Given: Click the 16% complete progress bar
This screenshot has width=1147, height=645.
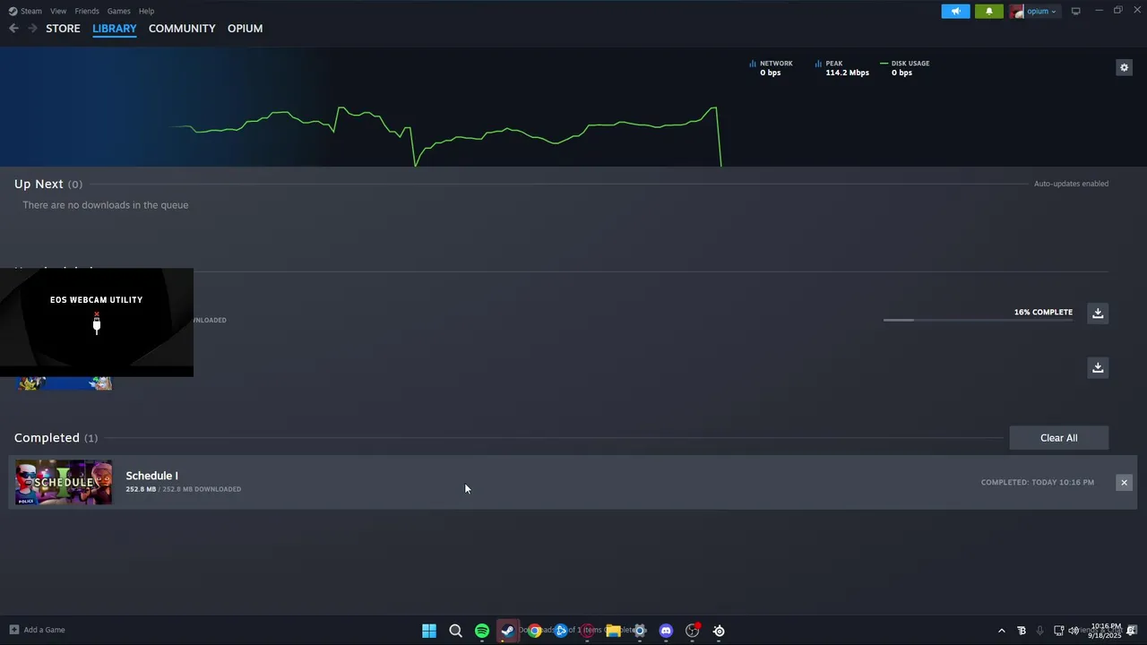Looking at the screenshot, I should click(978, 320).
